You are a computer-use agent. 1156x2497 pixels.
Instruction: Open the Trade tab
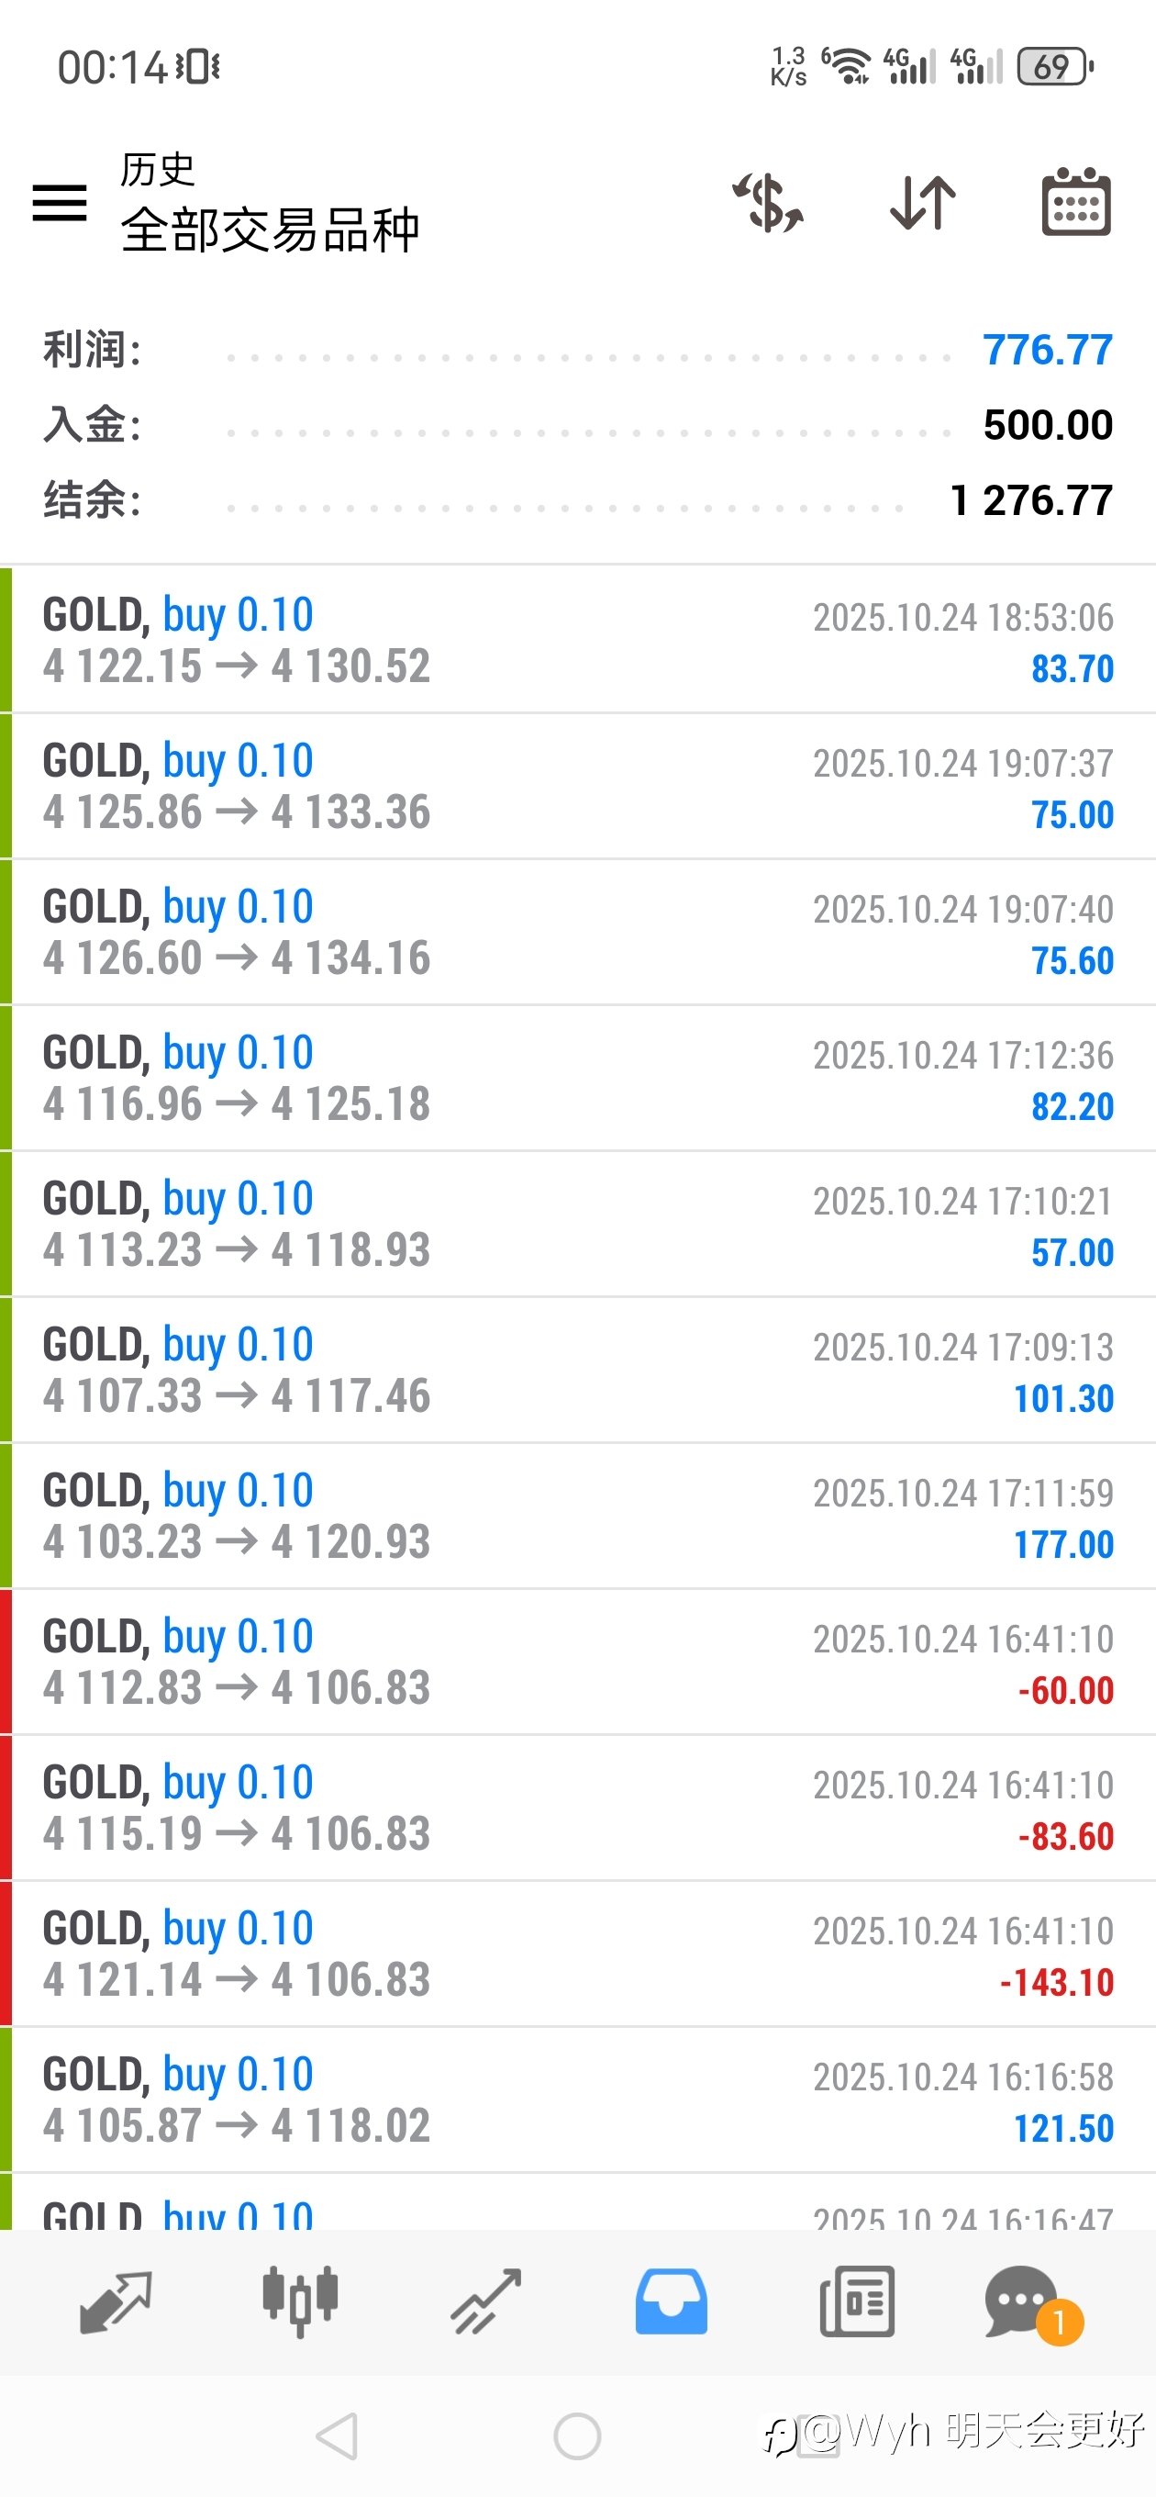(x=486, y=2301)
